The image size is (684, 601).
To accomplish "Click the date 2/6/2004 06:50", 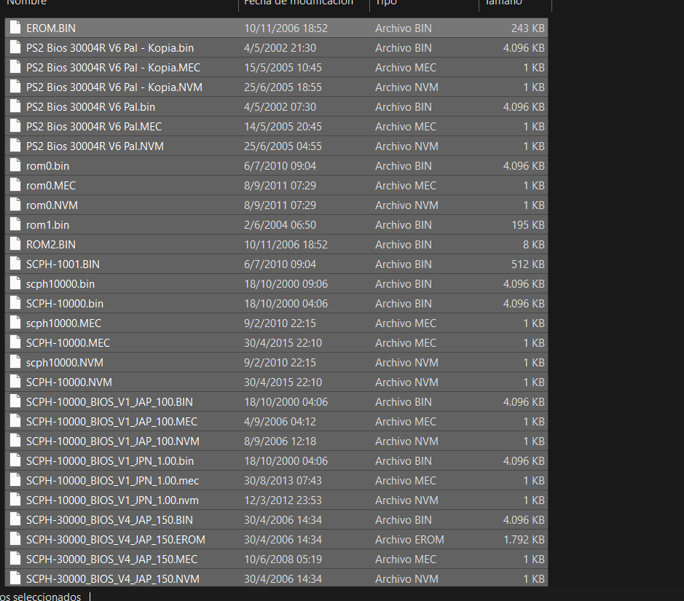I will (x=280, y=225).
